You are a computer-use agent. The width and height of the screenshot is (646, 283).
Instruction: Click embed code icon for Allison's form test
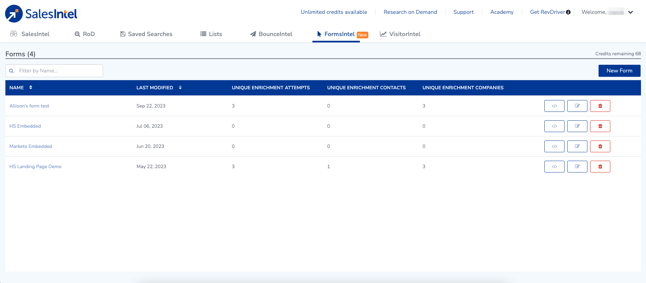554,106
